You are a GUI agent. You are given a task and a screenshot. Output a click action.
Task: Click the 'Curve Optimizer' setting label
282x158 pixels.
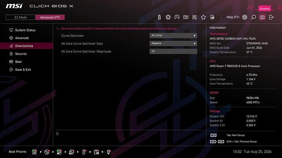tap(72, 36)
